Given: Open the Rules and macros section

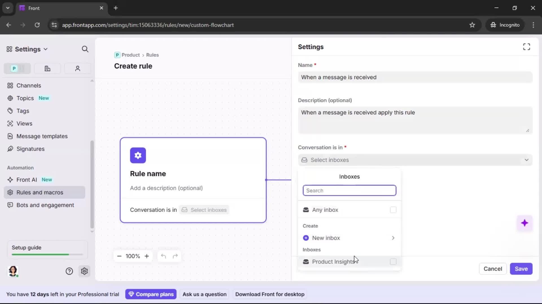Looking at the screenshot, I should 40,192.
